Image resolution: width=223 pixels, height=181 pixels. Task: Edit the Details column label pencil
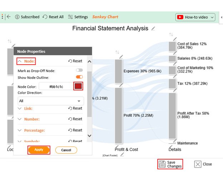[x=170, y=147]
